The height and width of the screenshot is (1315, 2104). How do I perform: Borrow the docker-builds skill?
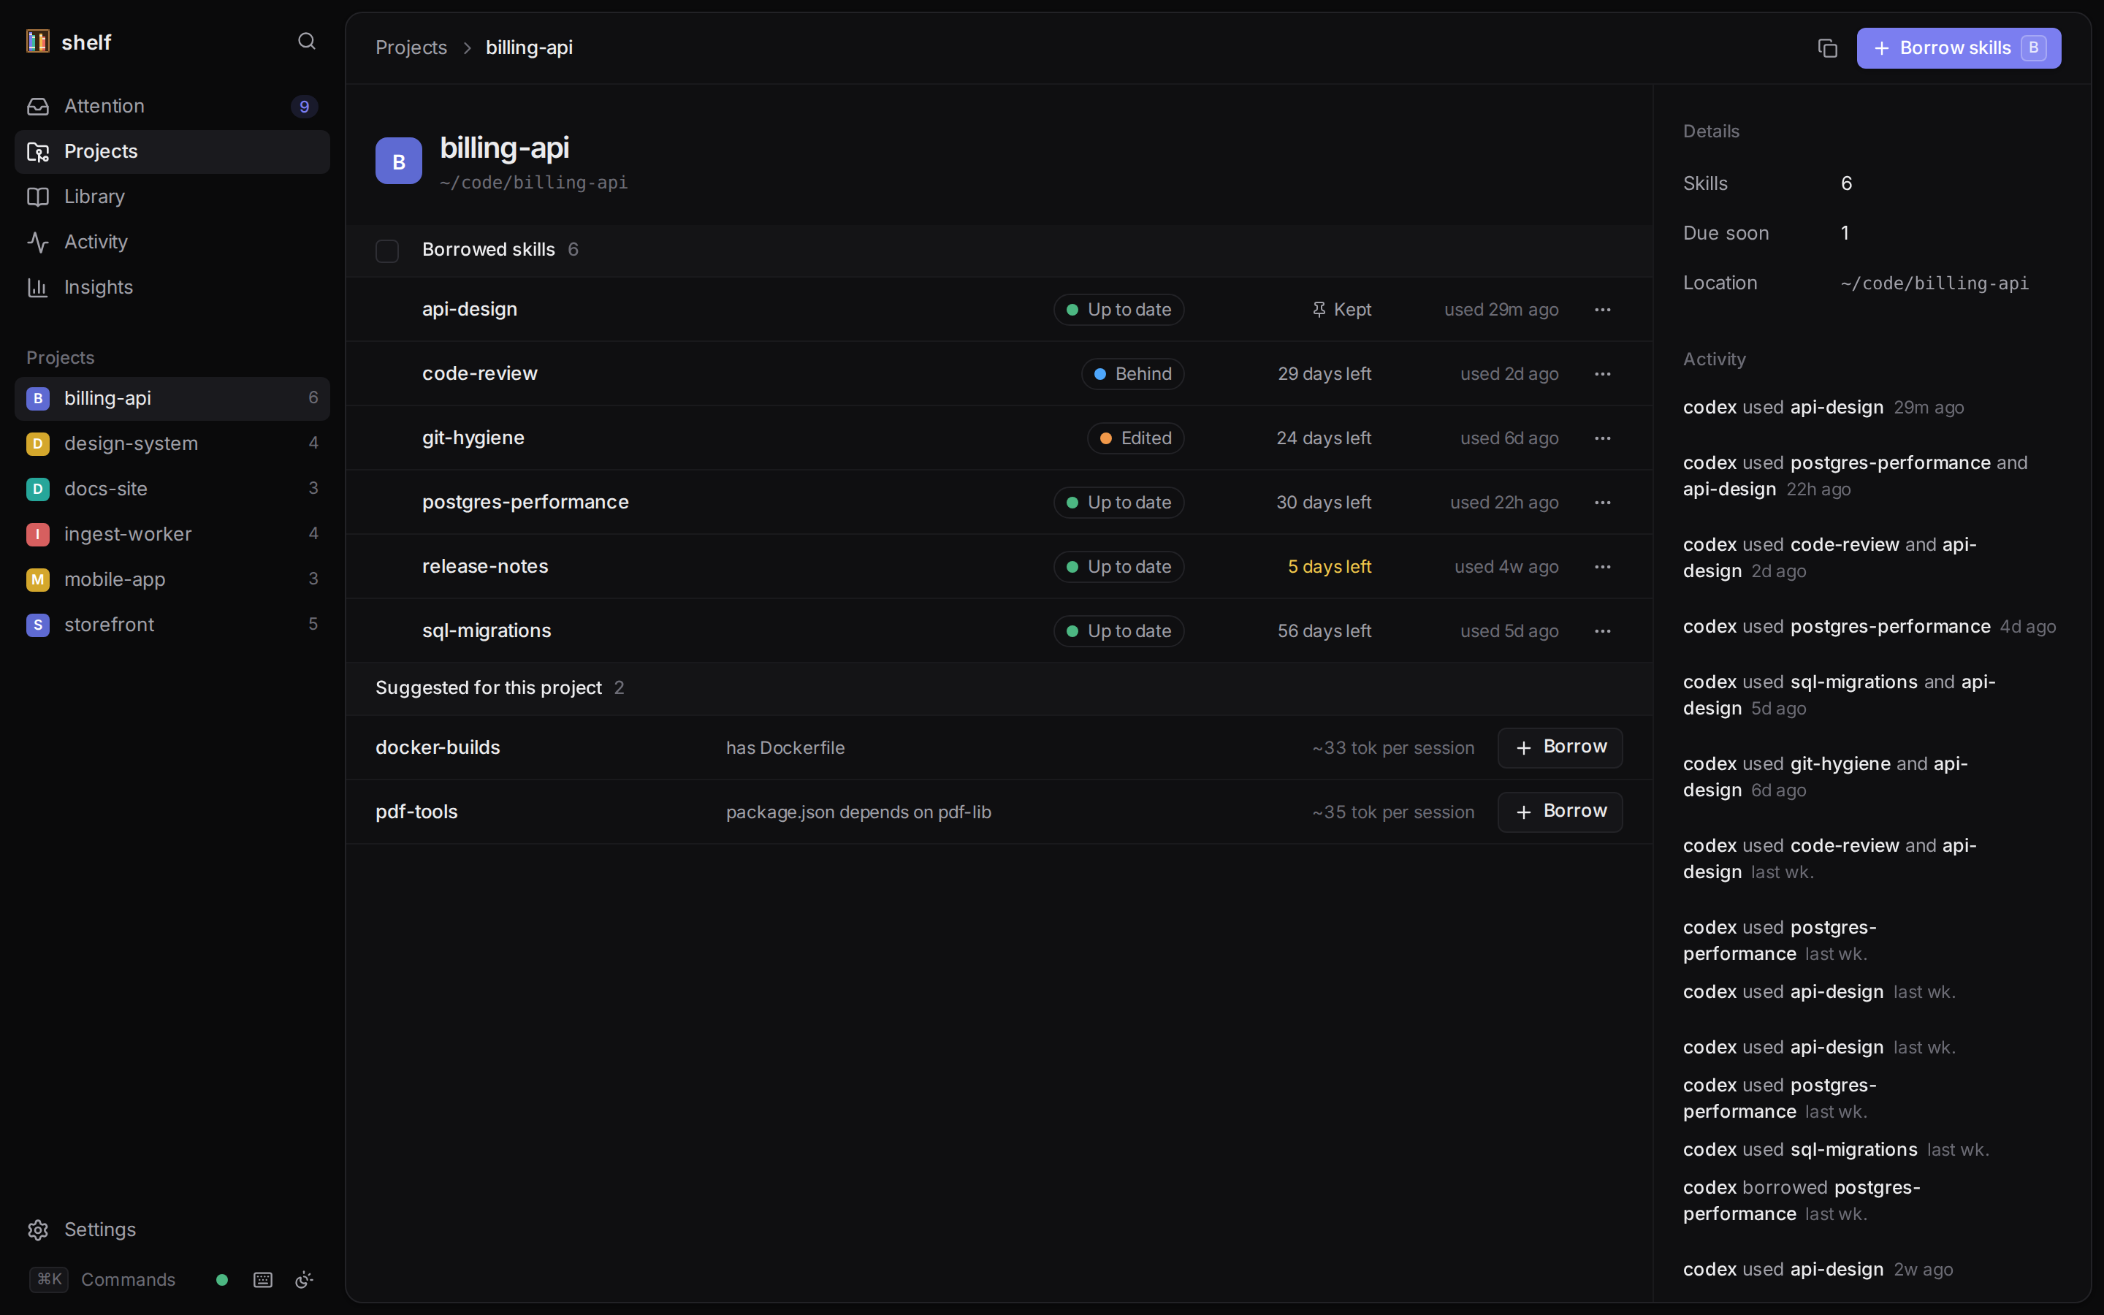1560,747
